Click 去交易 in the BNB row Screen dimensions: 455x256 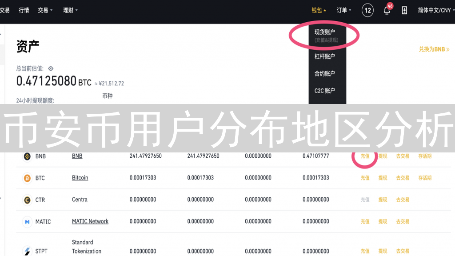pyautogui.click(x=403, y=156)
